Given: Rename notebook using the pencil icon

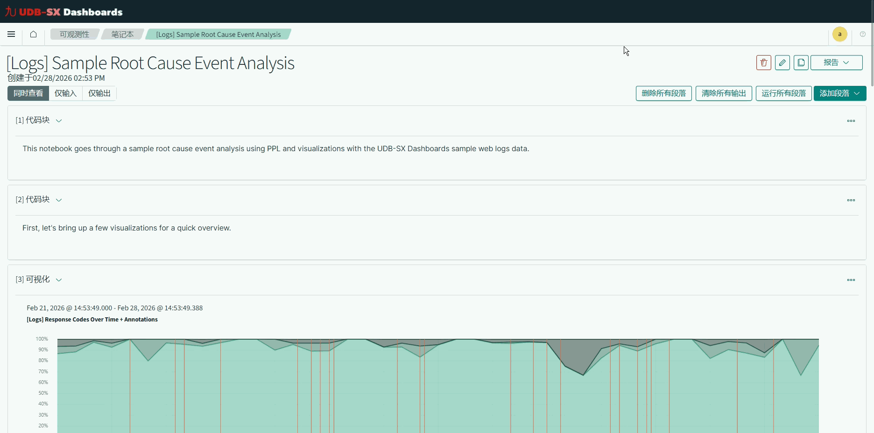Looking at the screenshot, I should (x=782, y=63).
